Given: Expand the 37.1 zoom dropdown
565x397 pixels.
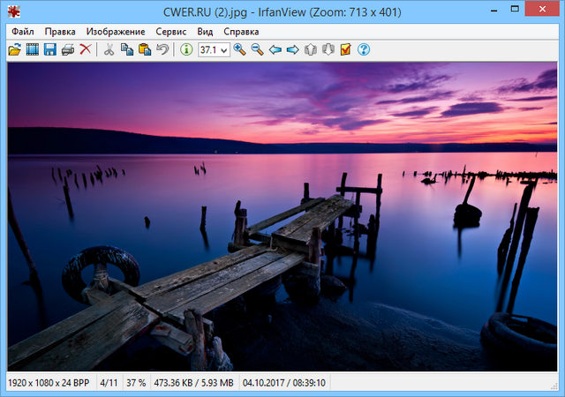Looking at the screenshot, I should 224,50.
